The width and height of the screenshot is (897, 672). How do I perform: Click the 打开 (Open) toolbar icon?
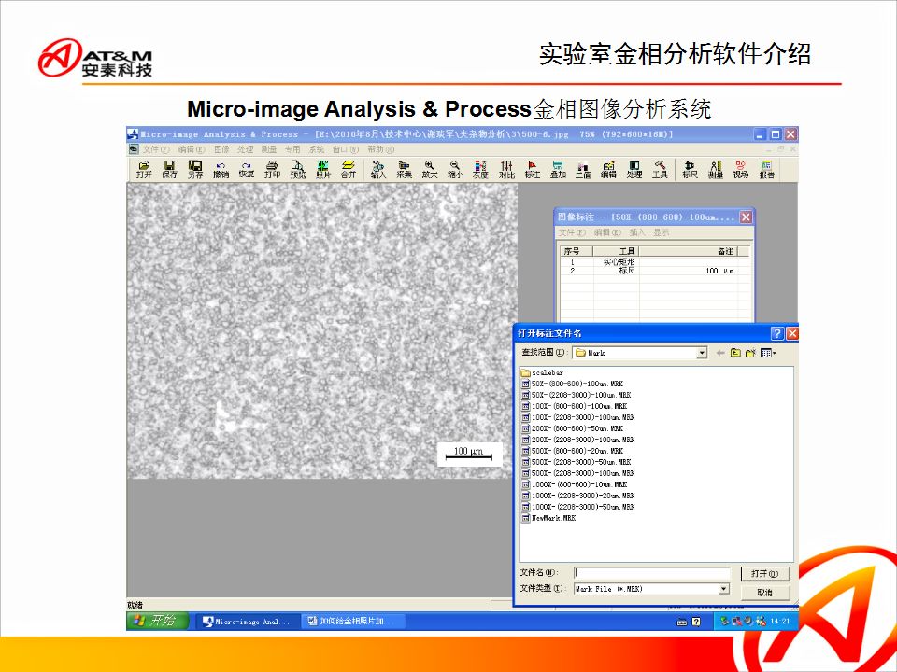point(144,169)
